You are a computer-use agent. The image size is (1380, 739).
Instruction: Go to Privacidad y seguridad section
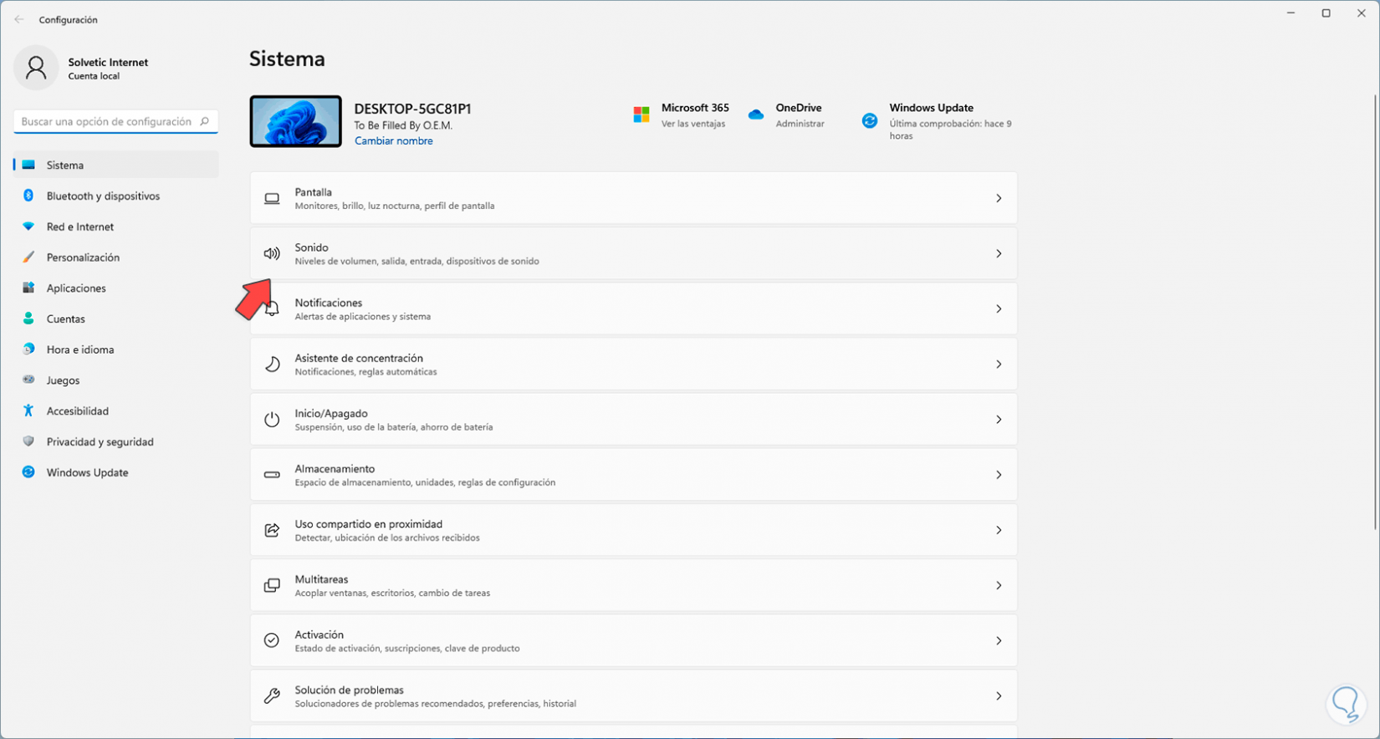click(x=100, y=441)
